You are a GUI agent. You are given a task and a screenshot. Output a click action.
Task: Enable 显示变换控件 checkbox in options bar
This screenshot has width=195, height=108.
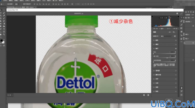22,4
